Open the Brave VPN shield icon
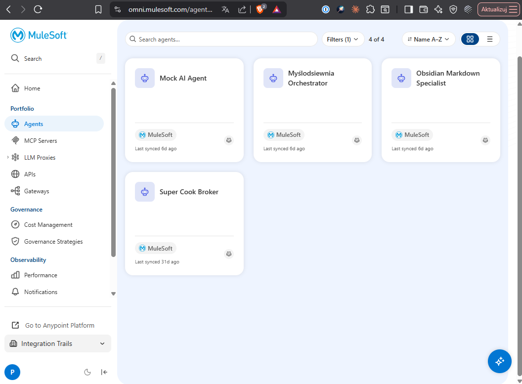Viewport: 522px width, 384px height. (x=453, y=9)
